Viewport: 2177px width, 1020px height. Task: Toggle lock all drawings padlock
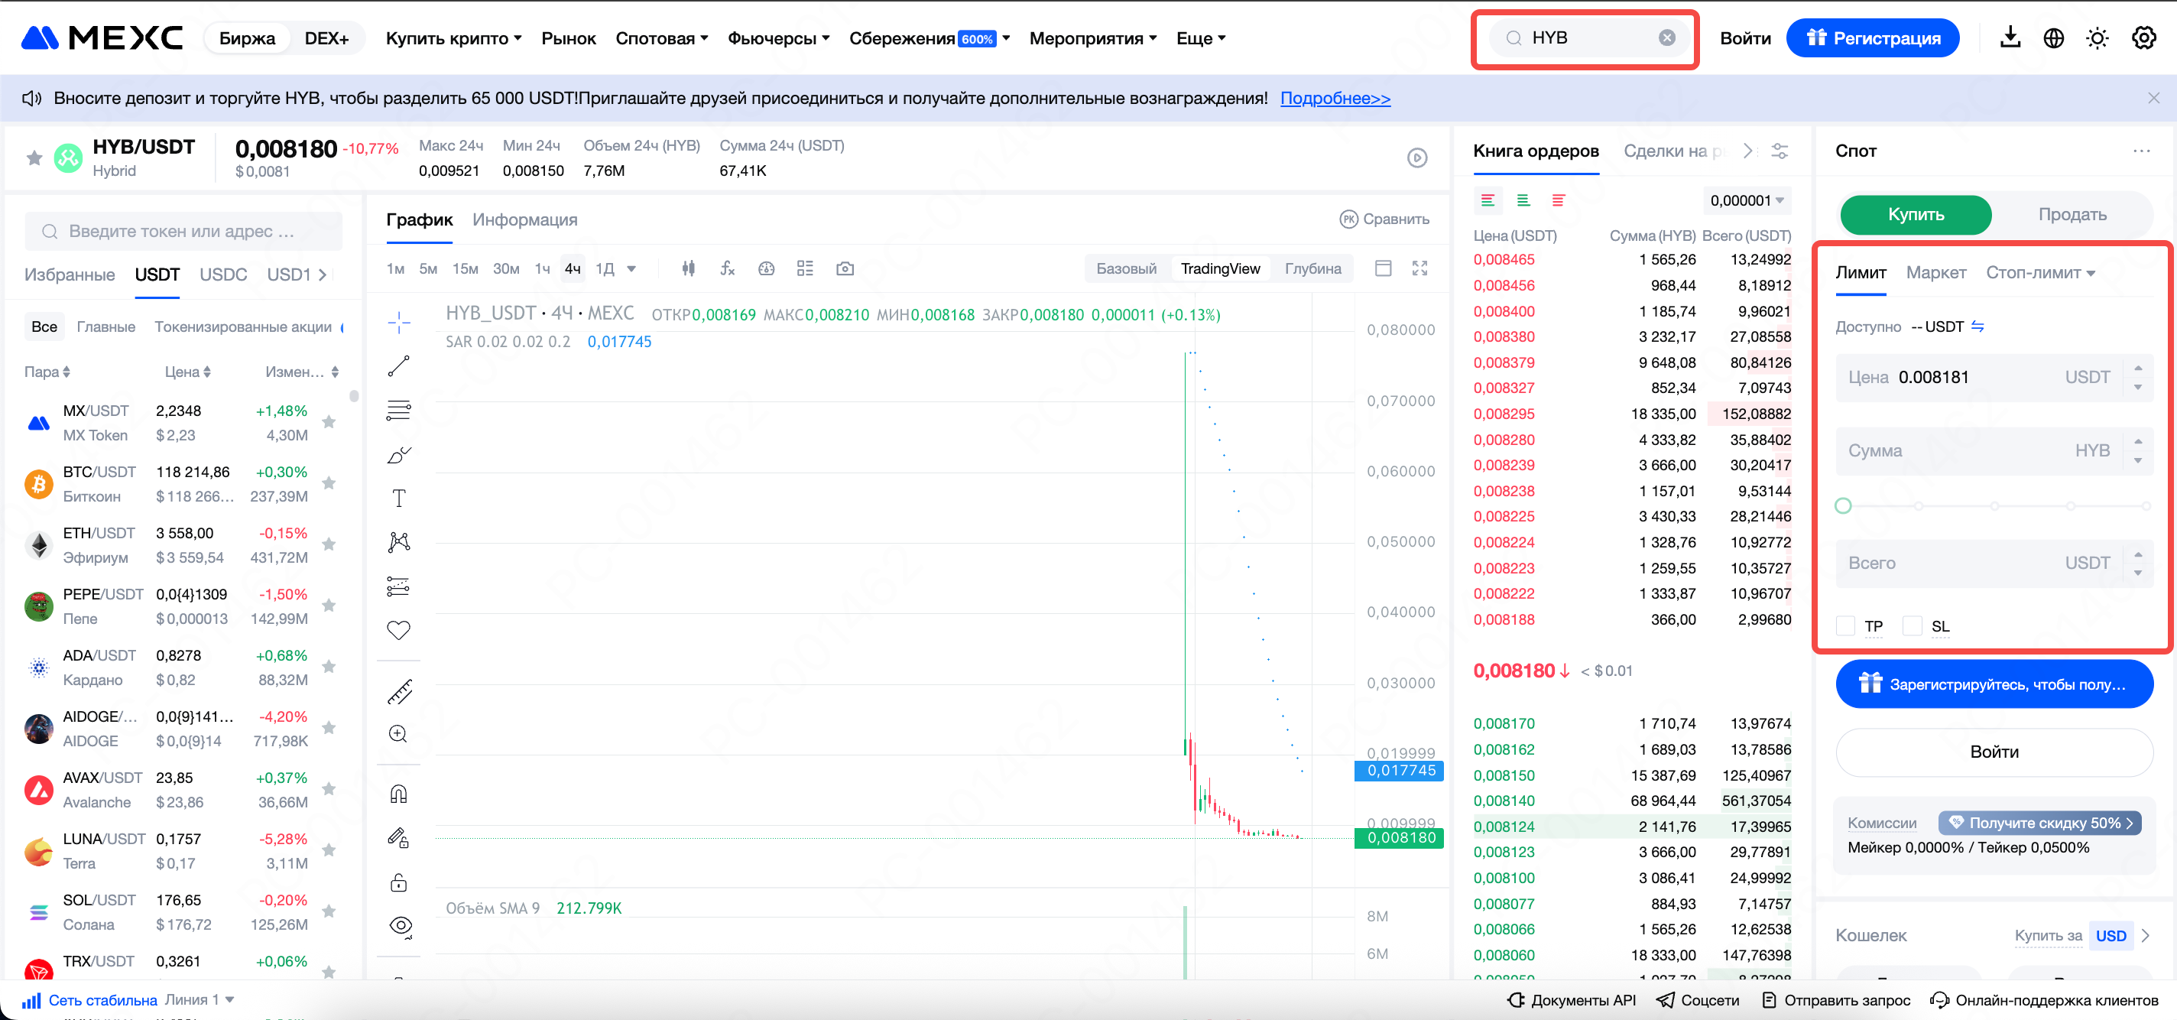(x=399, y=882)
